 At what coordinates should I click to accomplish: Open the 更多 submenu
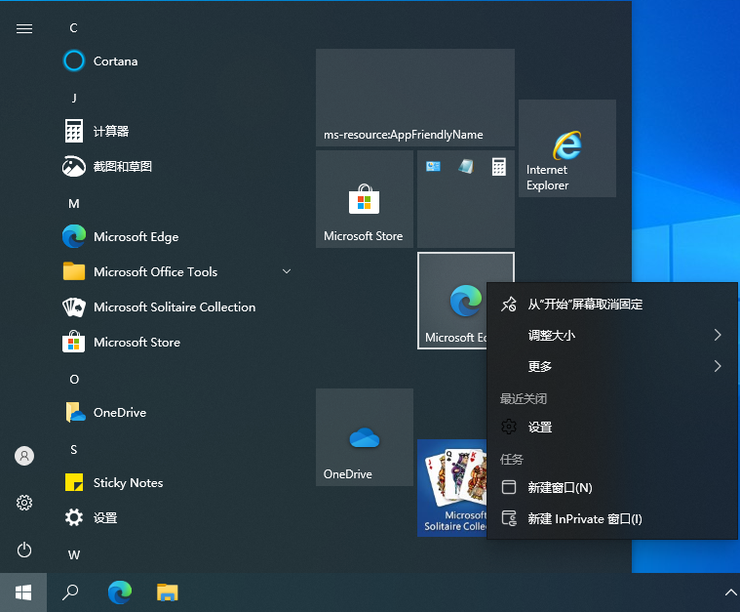(612, 366)
